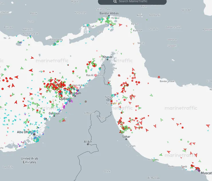Click the Saham label
The height and width of the screenshot is (181, 212).
tap(132, 146)
